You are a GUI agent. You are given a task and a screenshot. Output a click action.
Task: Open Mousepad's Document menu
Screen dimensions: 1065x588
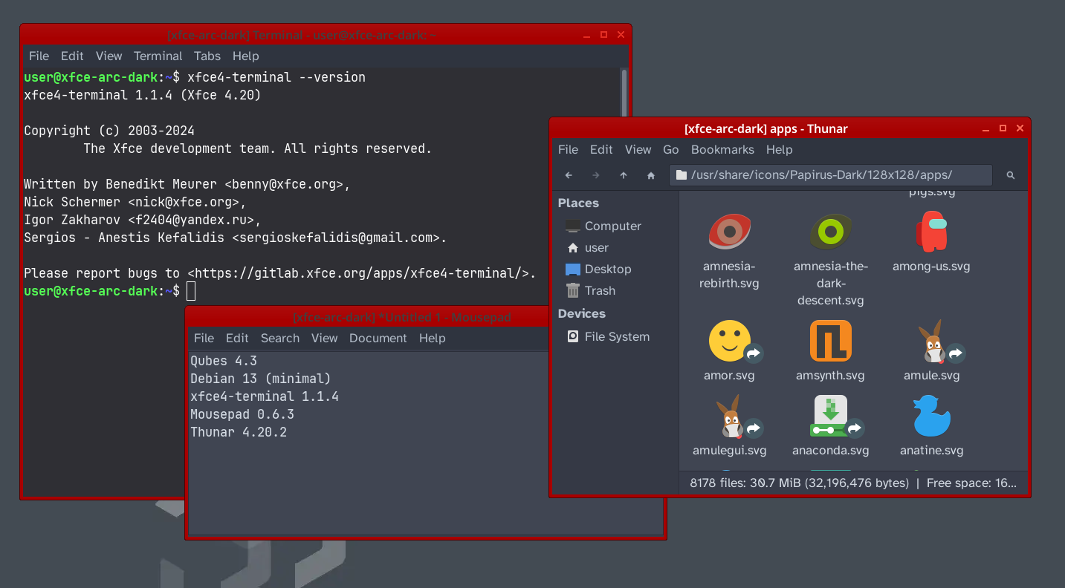click(x=378, y=338)
